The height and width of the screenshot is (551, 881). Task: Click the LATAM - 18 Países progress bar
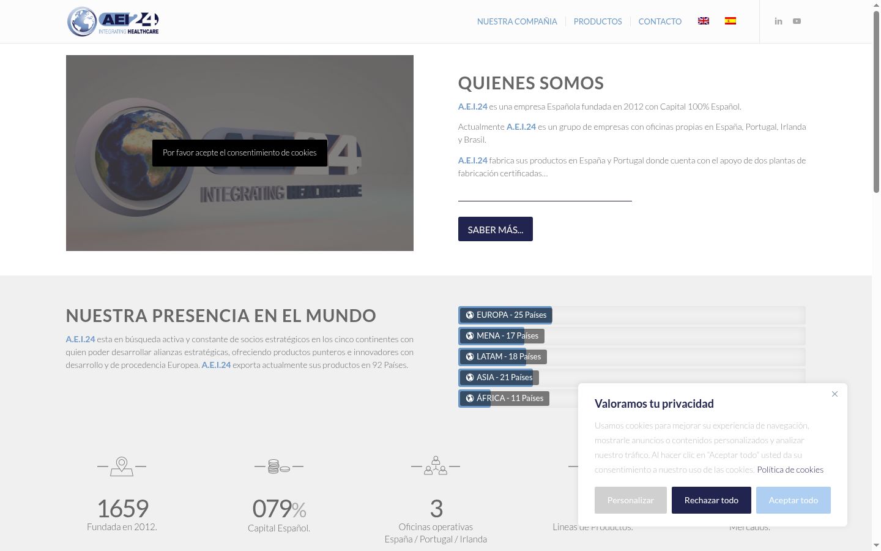tap(632, 357)
